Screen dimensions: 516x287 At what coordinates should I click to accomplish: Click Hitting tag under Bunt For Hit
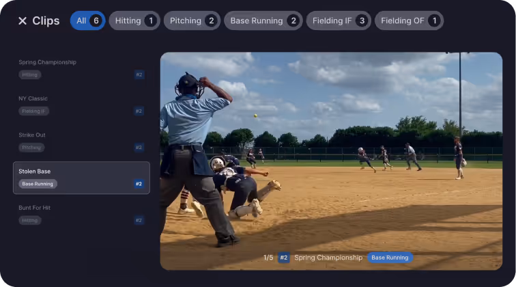pos(29,221)
